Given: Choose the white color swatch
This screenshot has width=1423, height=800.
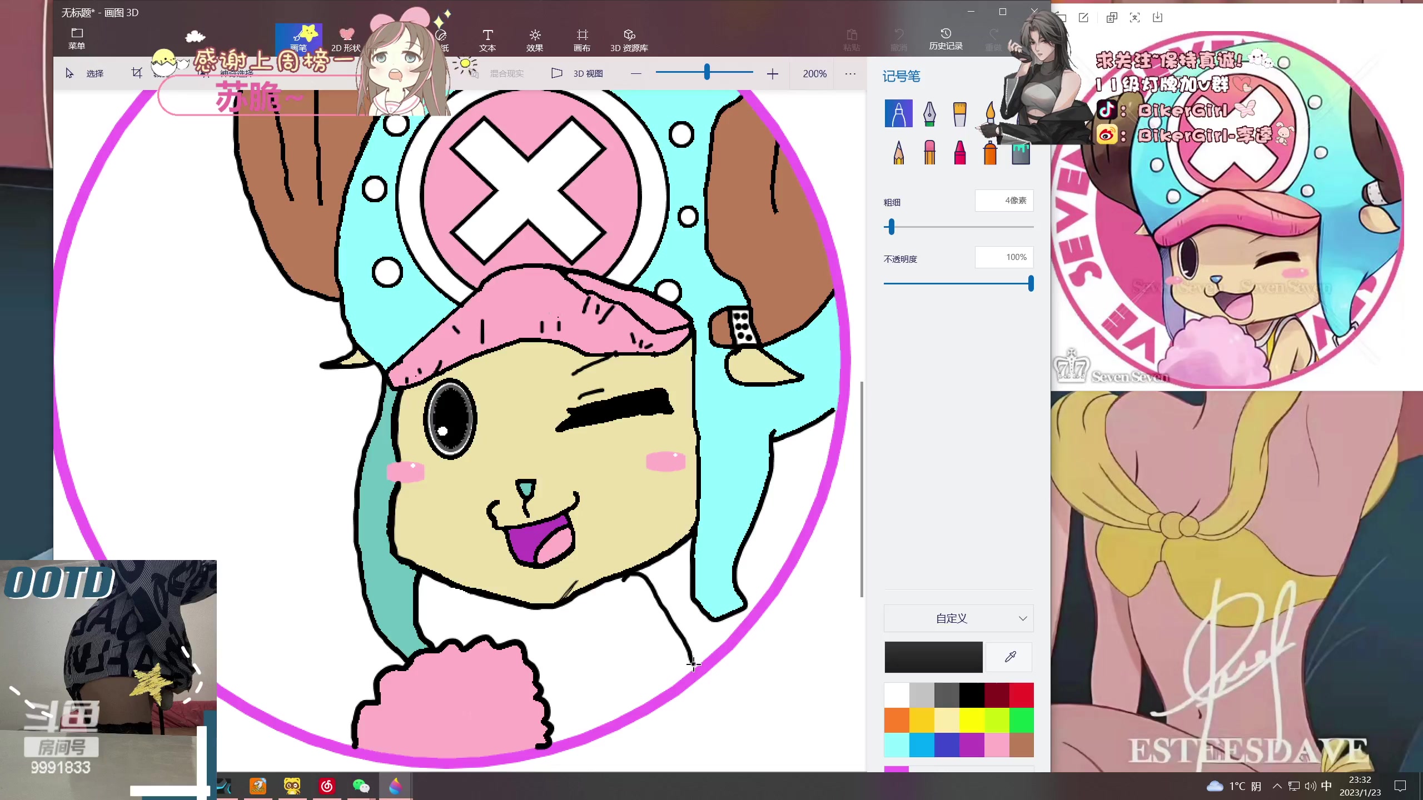Looking at the screenshot, I should [x=897, y=695].
